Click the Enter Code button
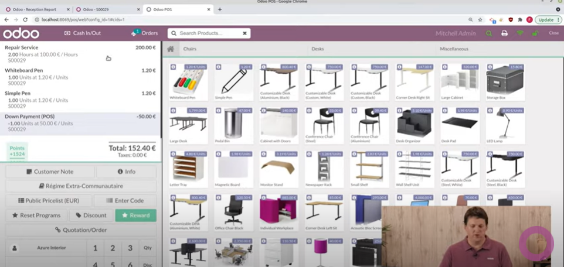 (125, 200)
